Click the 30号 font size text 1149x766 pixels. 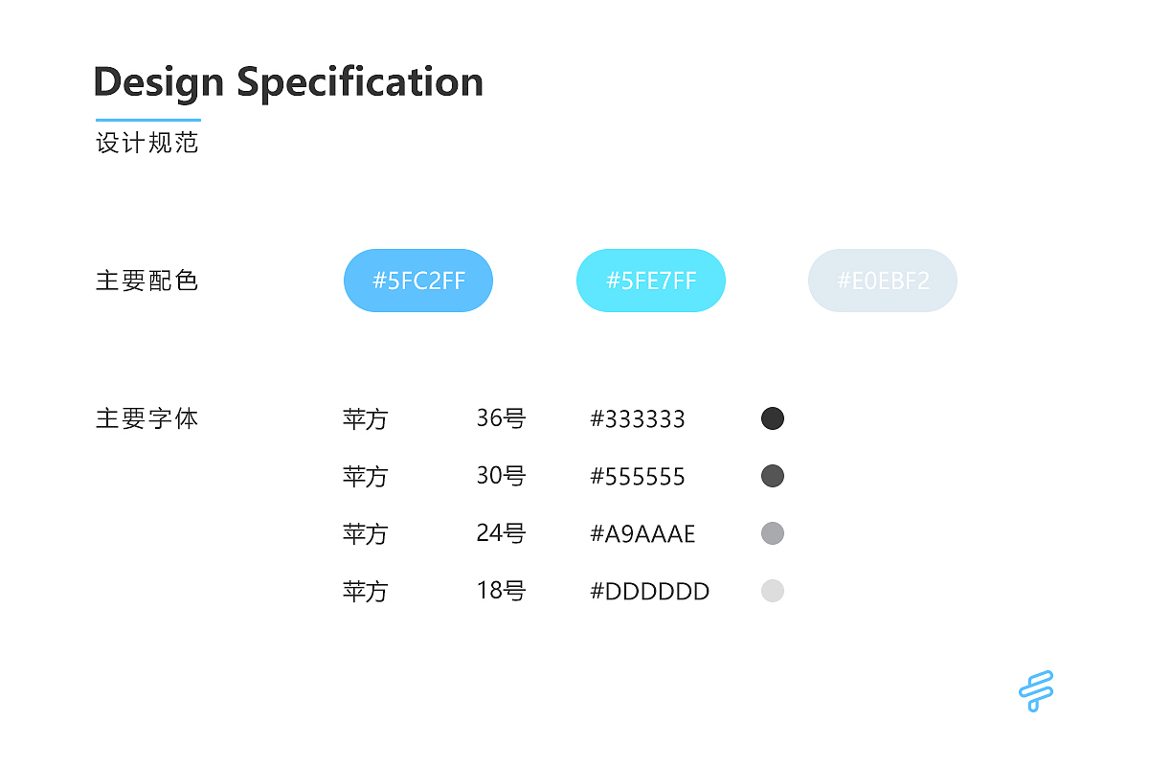pyautogui.click(x=501, y=476)
